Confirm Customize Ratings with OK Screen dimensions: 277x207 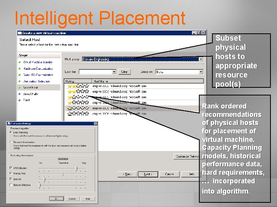pyautogui.click(x=56, y=199)
